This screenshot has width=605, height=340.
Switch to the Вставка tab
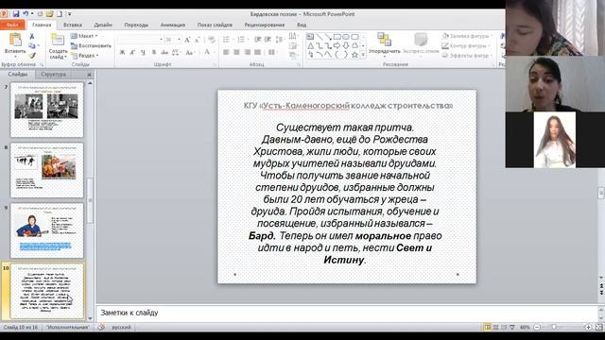pos(73,25)
